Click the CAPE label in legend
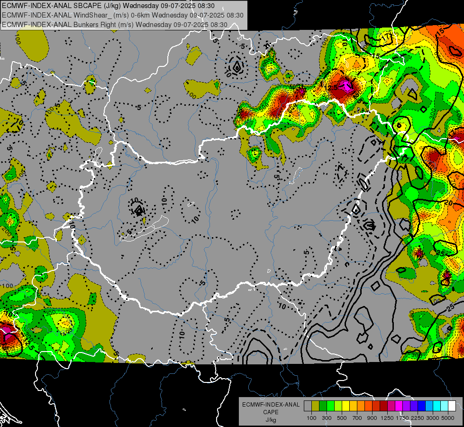This screenshot has width=464, height=427. tap(271, 412)
